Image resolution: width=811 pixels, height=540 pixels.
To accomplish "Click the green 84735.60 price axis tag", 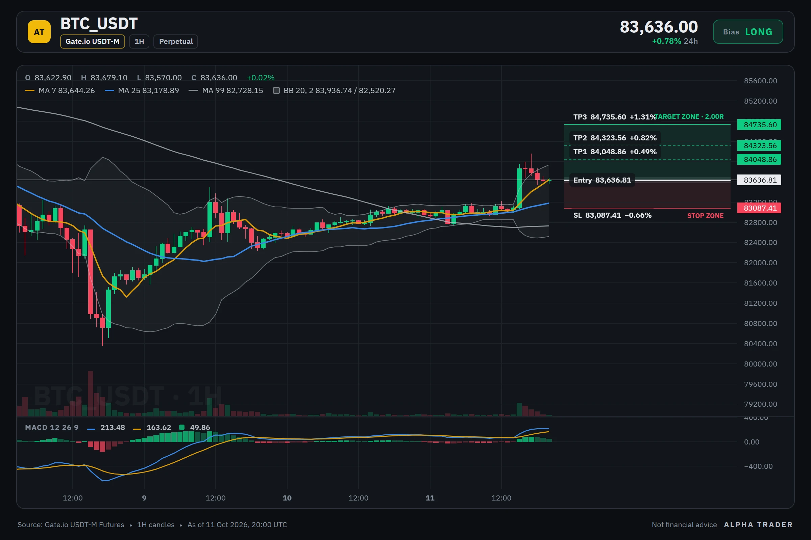I will click(x=759, y=125).
